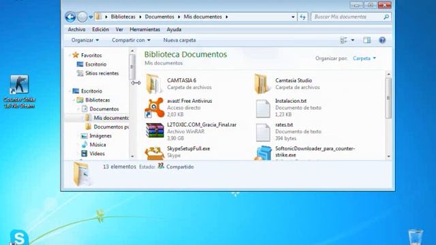This screenshot has width=436, height=245.
Task: Click the file name rates.txt
Action: pyautogui.click(x=284, y=125)
